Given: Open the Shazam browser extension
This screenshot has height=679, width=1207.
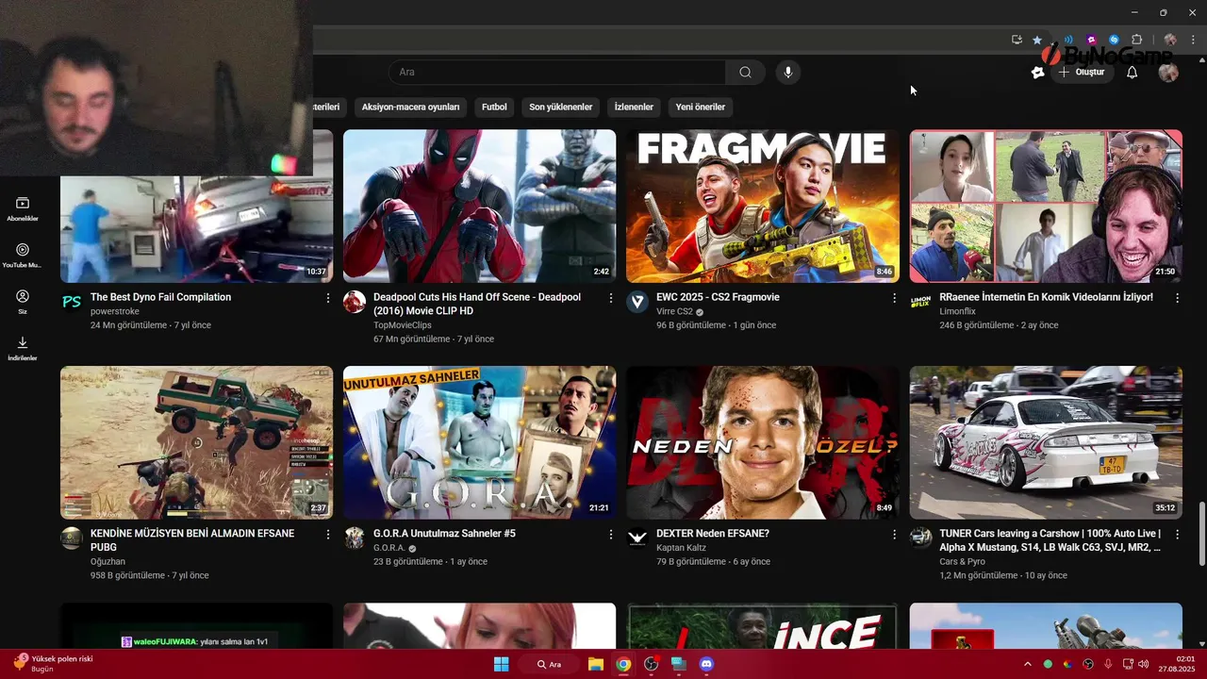Looking at the screenshot, I should click(1114, 40).
